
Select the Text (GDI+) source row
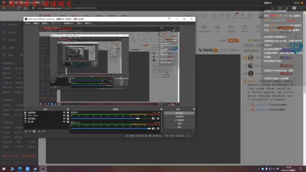pos(46,115)
